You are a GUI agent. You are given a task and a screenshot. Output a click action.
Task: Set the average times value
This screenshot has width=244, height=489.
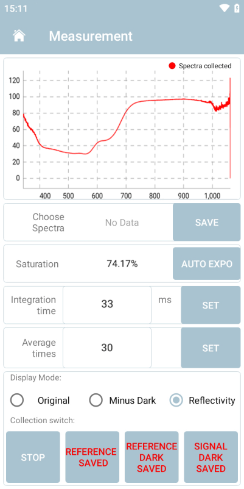(211, 348)
